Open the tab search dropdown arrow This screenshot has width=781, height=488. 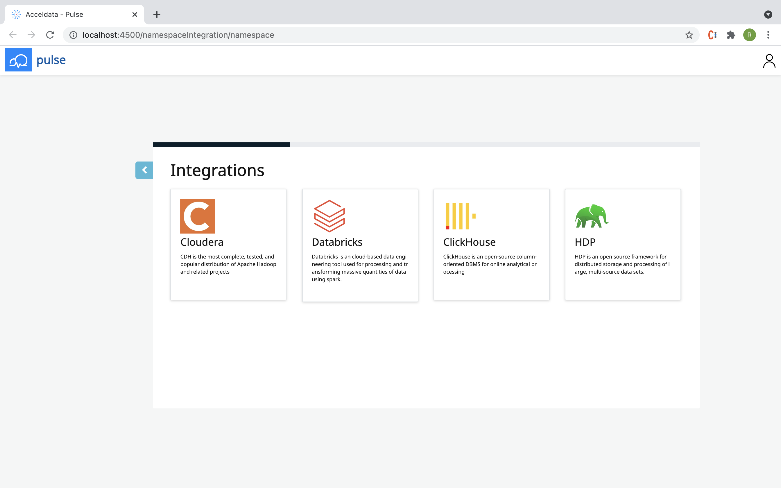click(x=768, y=15)
